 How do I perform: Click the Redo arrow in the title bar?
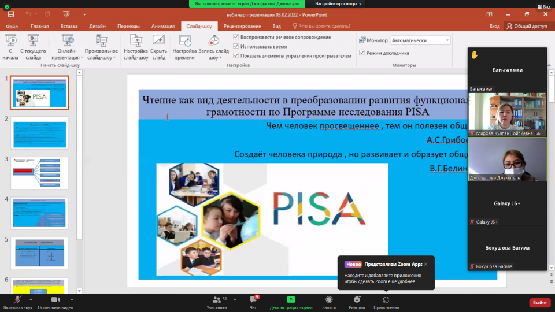[x=47, y=14]
